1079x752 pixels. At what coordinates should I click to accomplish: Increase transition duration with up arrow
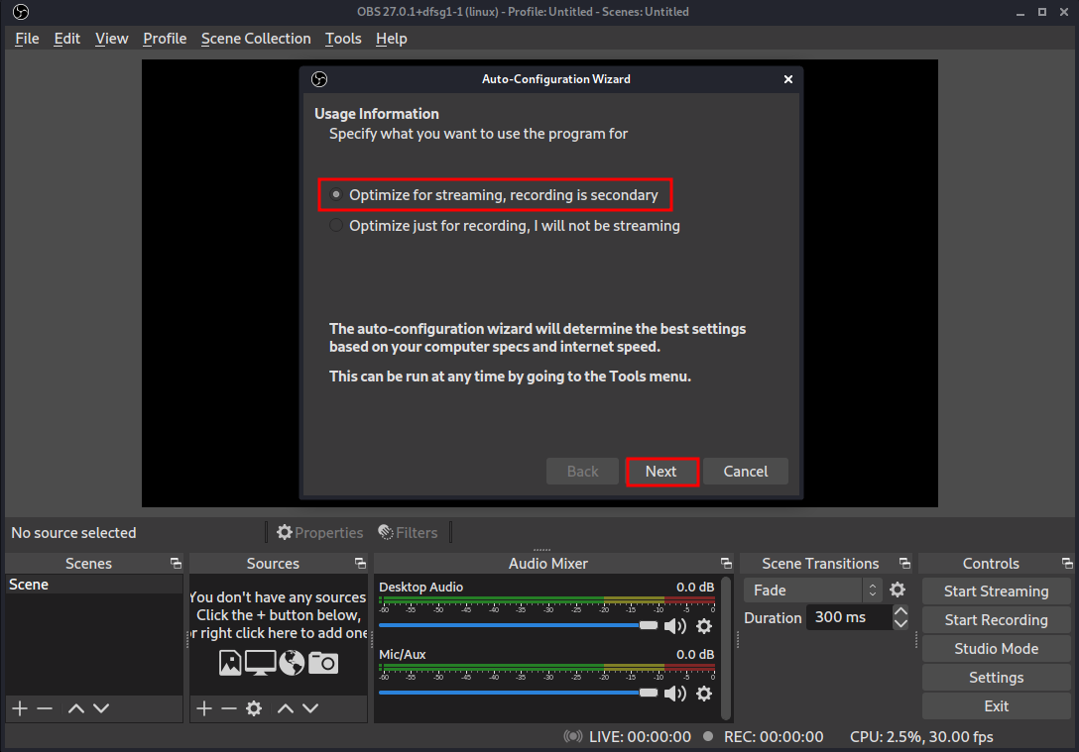click(900, 611)
